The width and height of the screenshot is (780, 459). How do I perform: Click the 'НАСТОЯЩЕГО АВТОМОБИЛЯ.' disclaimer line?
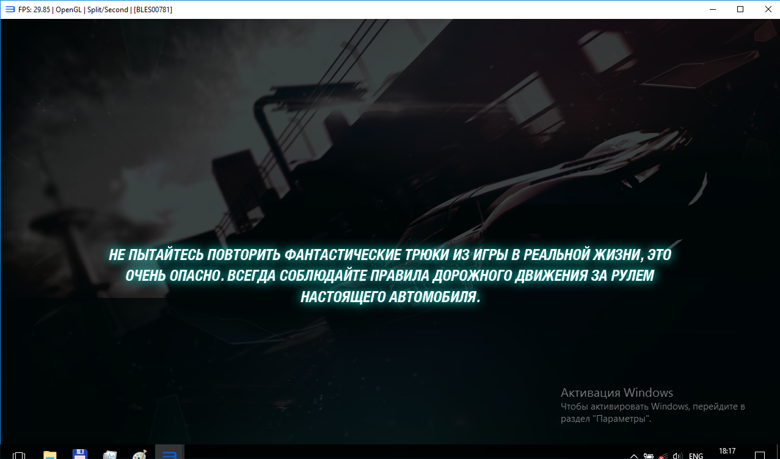click(x=390, y=297)
